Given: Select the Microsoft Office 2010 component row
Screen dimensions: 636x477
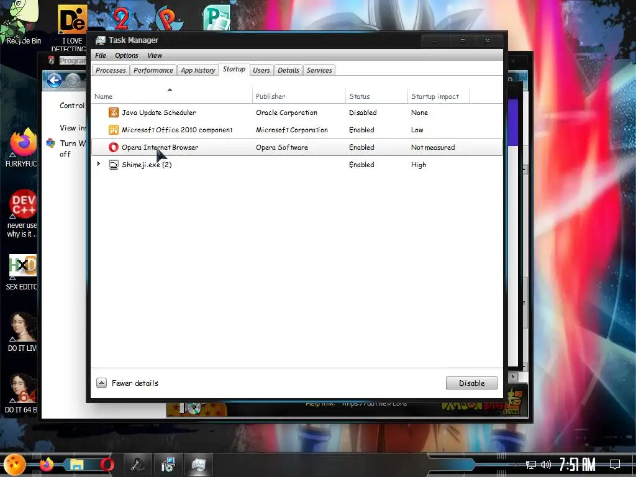Looking at the screenshot, I should point(297,130).
